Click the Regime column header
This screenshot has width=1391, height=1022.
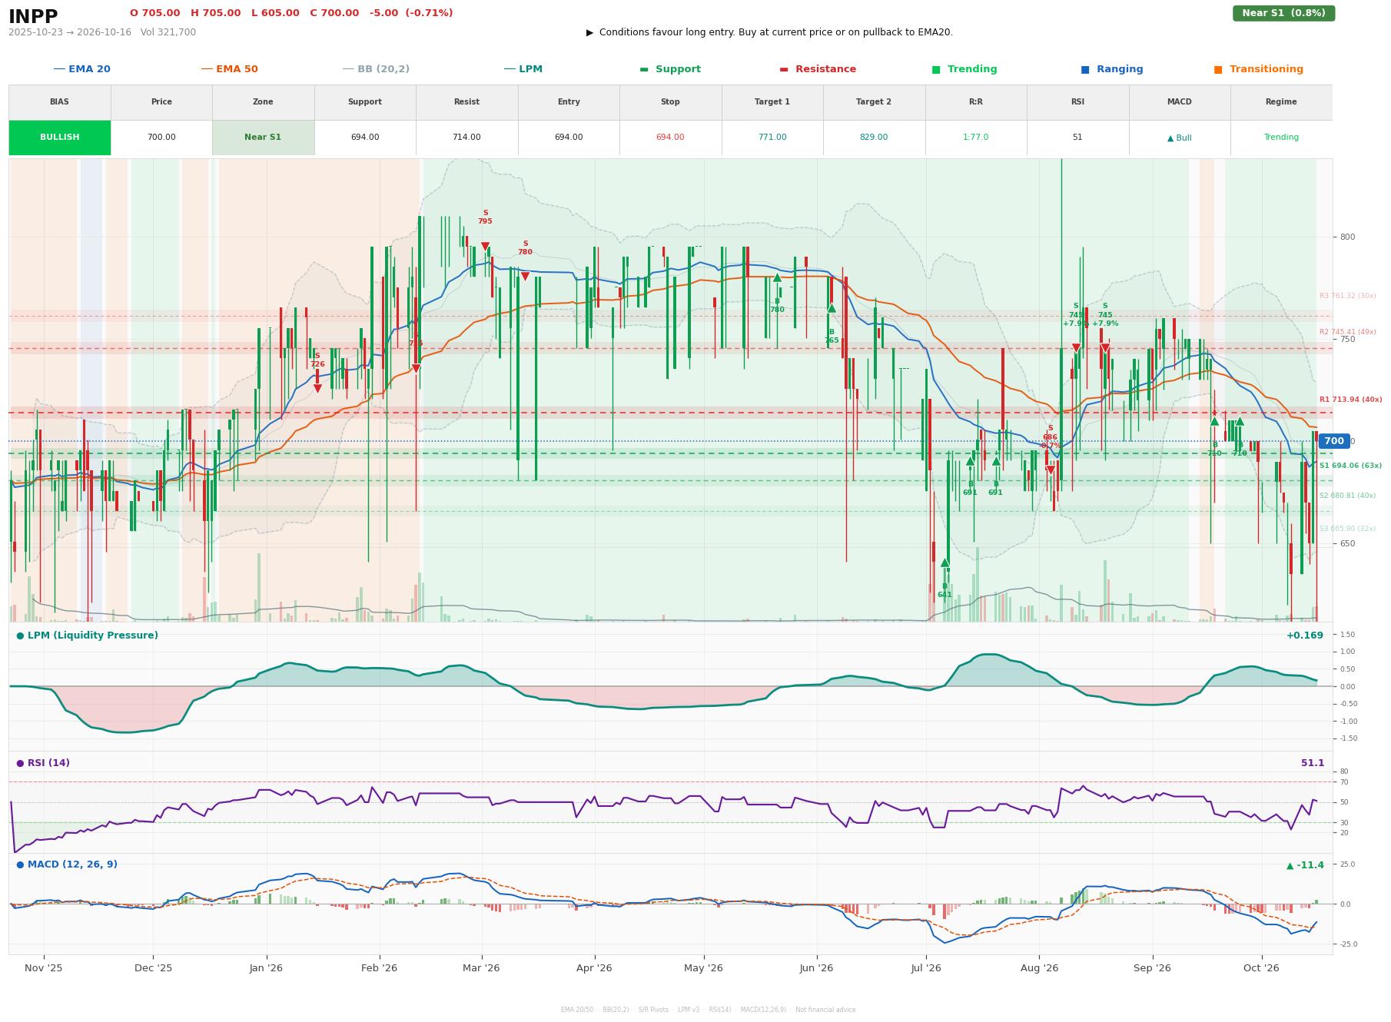click(1281, 102)
